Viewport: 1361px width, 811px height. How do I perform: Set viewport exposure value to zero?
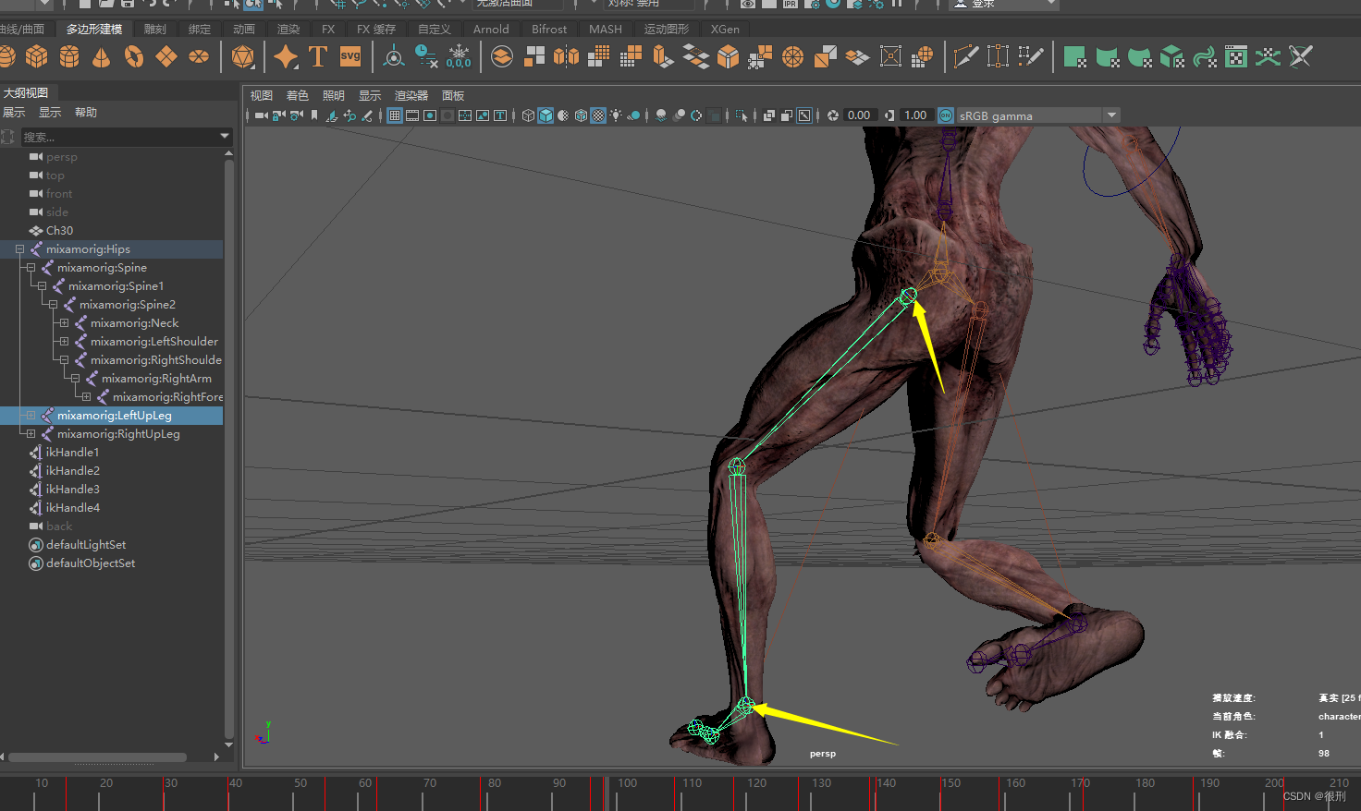click(x=859, y=115)
